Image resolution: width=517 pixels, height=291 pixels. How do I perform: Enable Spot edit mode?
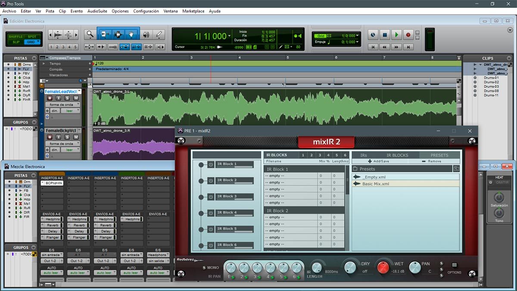[x=32, y=37]
